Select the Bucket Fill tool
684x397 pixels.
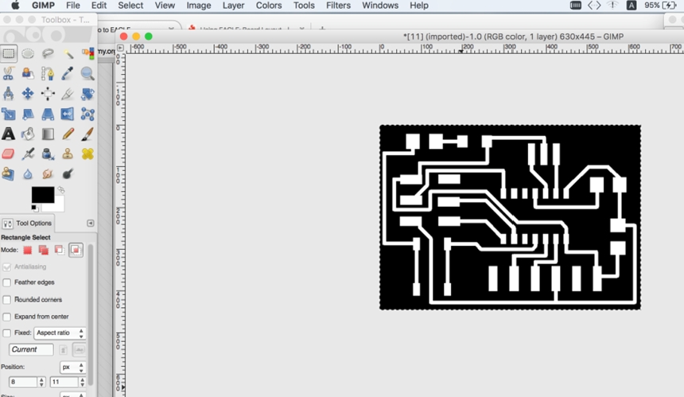[x=28, y=134]
